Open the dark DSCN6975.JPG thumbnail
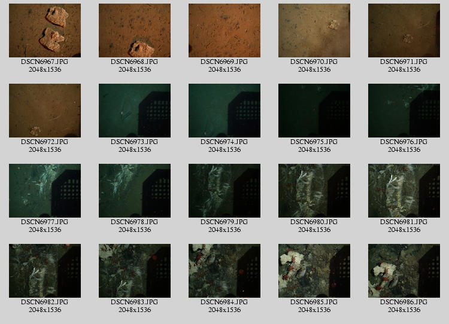 pos(314,111)
